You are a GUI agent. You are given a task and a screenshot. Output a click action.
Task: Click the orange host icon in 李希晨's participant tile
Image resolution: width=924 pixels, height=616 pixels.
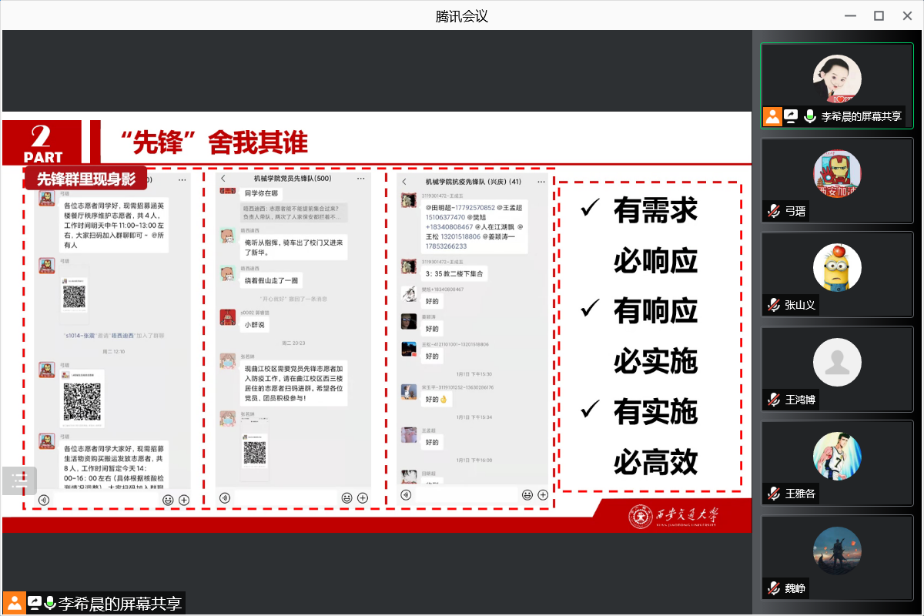(772, 116)
